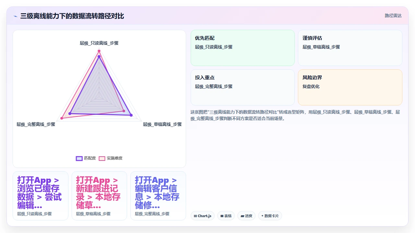Click the text 复盘优化 in the 风险边界 card
The image size is (415, 233).
311,86
